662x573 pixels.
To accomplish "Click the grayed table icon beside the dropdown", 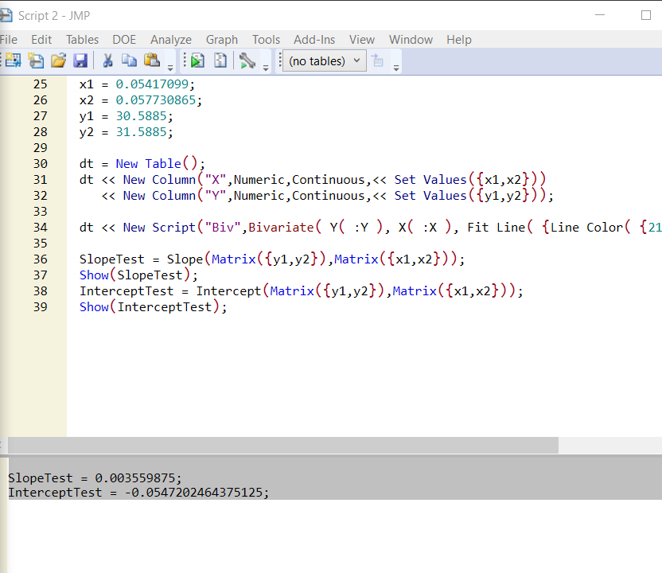I will (378, 60).
